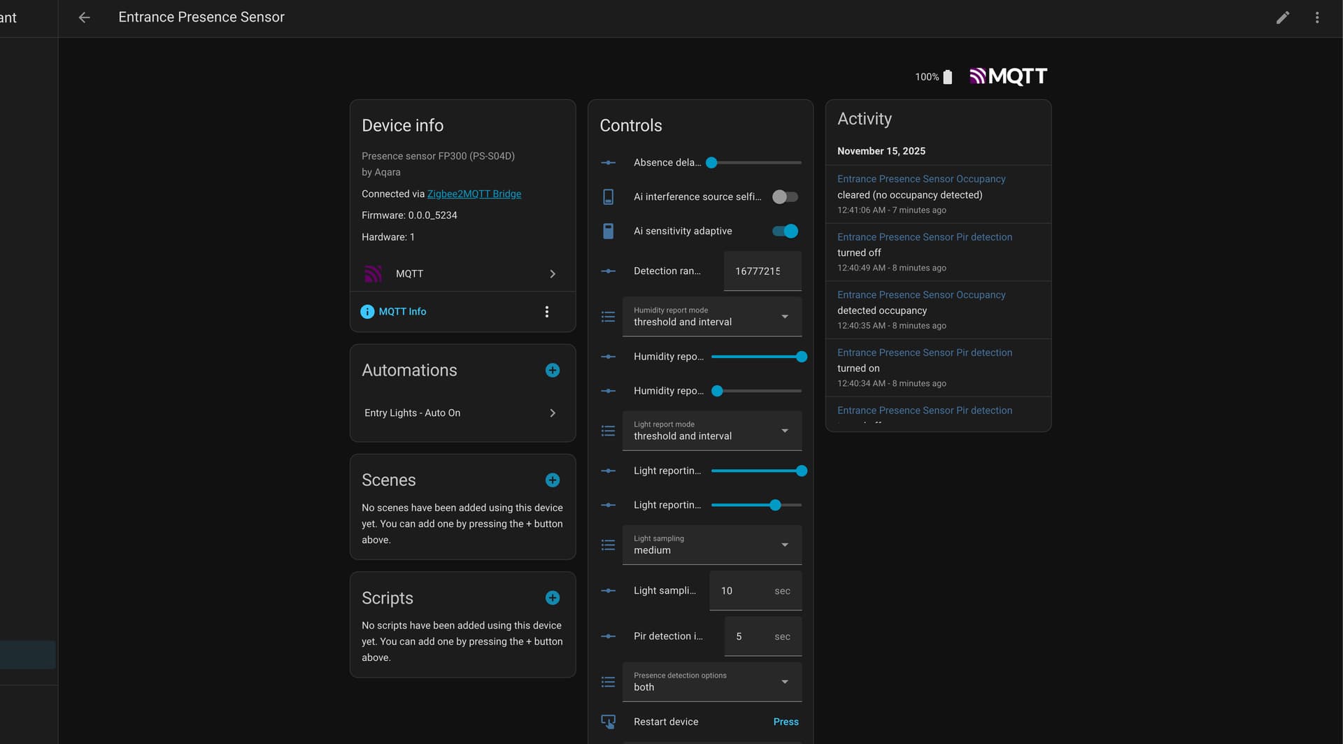Turn off the Ai sensitivity adaptive switch
1343x744 pixels.
click(x=785, y=231)
